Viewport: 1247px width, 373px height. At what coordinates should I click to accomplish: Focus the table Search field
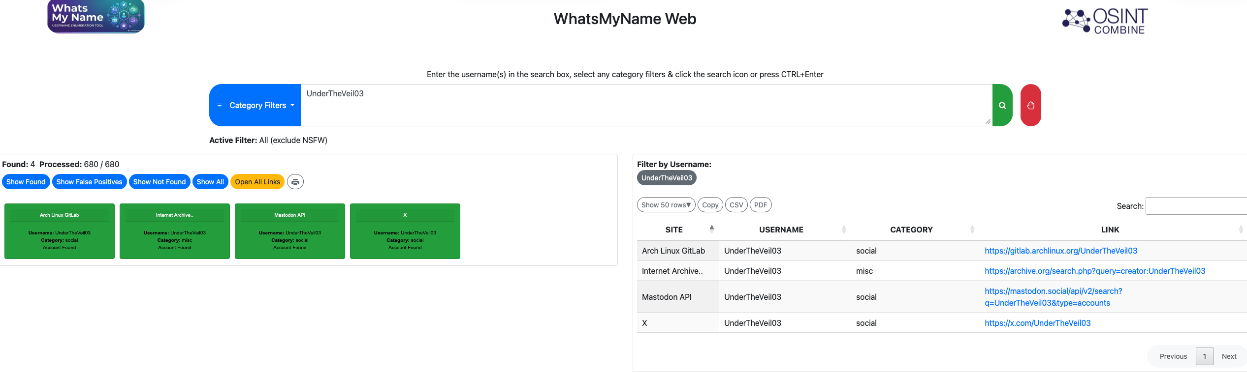(x=1196, y=206)
